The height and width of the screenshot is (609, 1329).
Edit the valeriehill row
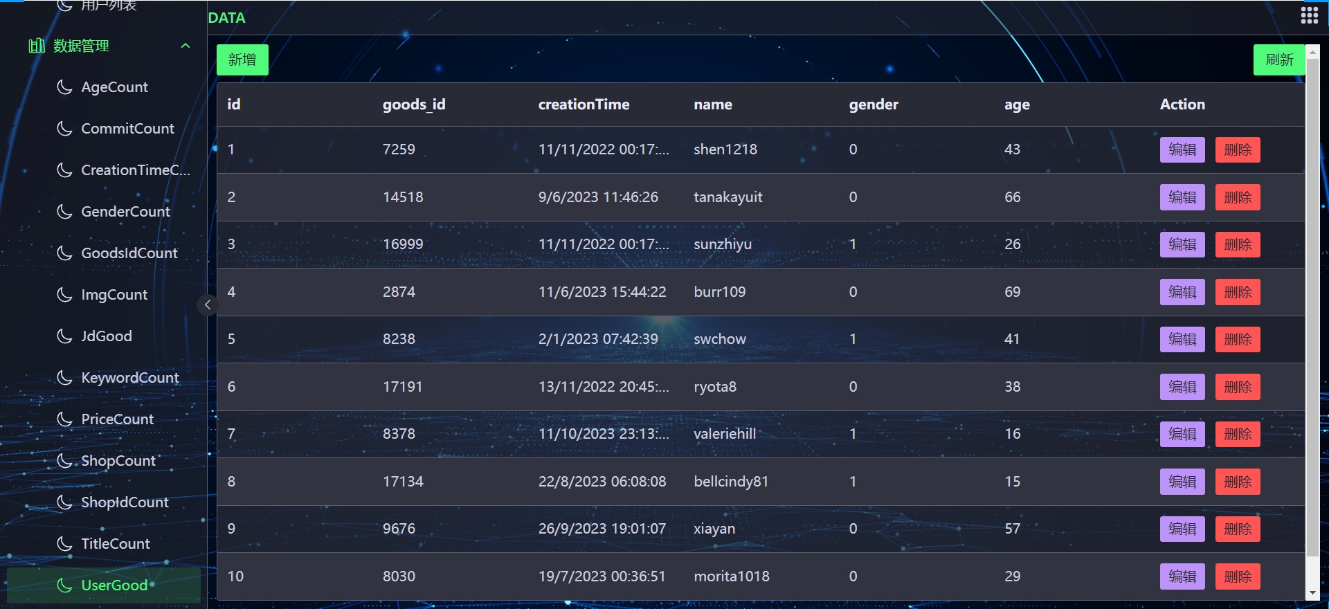pos(1182,434)
